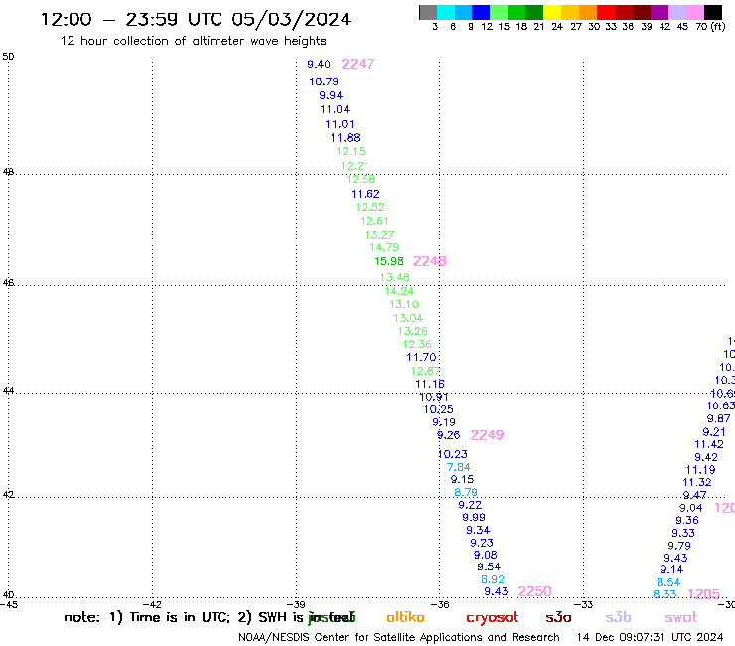Click the blue value 11.70
The height and width of the screenshot is (646, 735).
(421, 358)
